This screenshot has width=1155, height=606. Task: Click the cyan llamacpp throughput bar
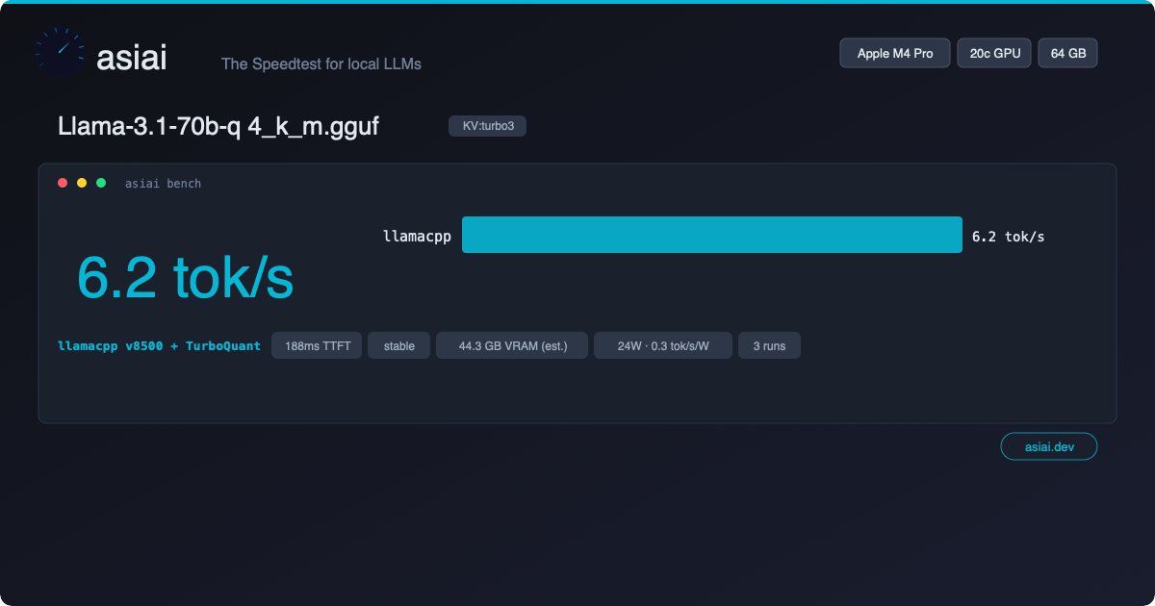(712, 235)
